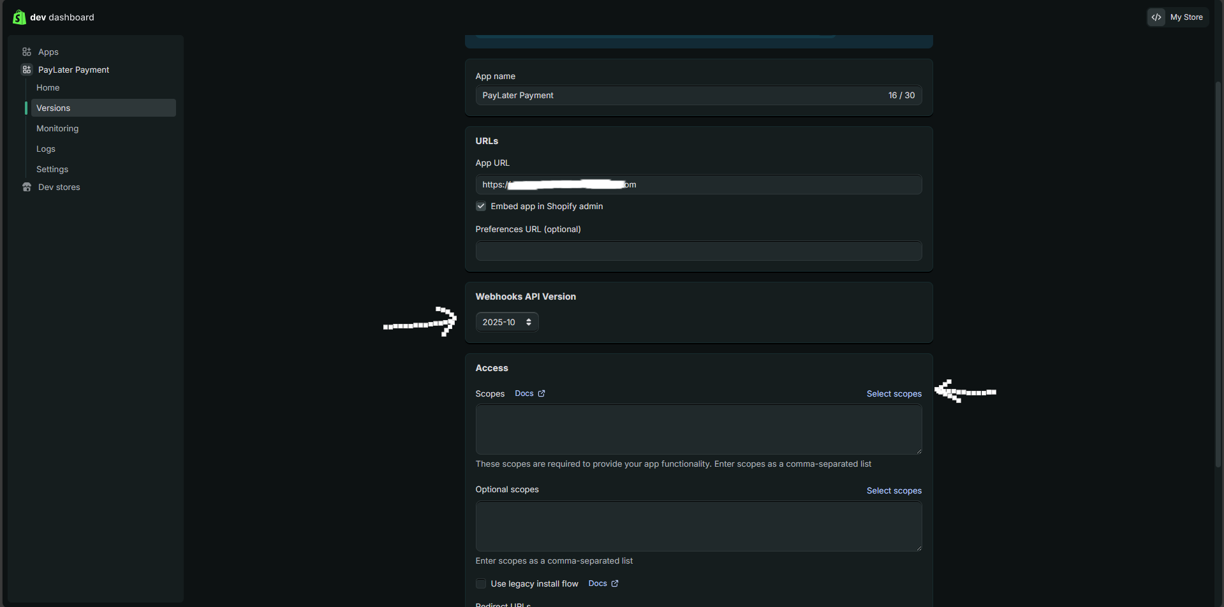Click the Apps grid icon in sidebar
Viewport: 1224px width, 607px height.
tap(27, 52)
